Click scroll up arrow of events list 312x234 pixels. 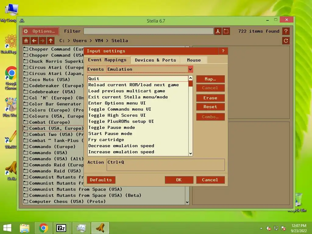(x=190, y=78)
